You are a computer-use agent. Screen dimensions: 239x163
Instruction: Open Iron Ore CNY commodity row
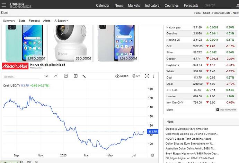(x=201, y=103)
